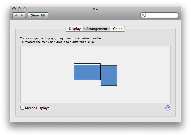Click the Show All button
The image size is (191, 136).
tap(38, 15)
